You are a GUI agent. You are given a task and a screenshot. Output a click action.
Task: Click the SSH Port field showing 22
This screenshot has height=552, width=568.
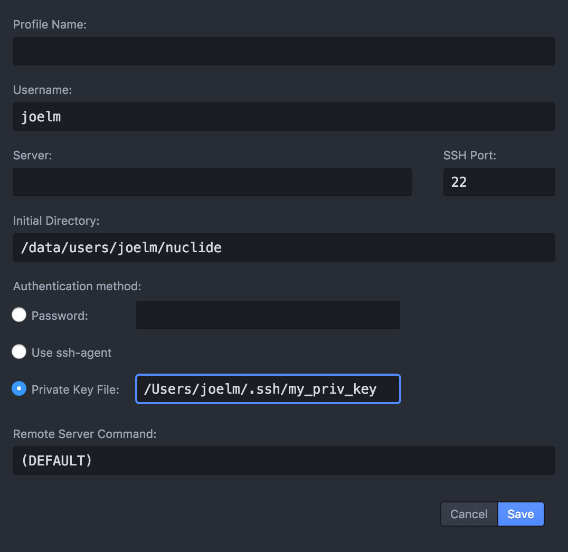[x=499, y=182]
